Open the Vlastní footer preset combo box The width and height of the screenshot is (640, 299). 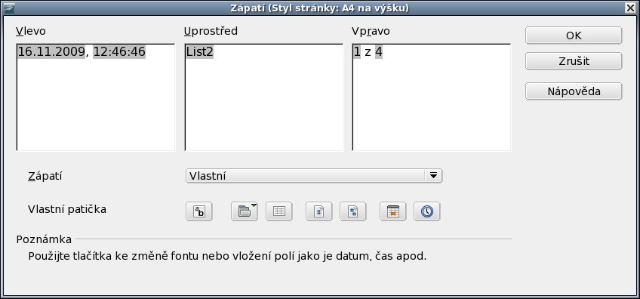pos(314,176)
